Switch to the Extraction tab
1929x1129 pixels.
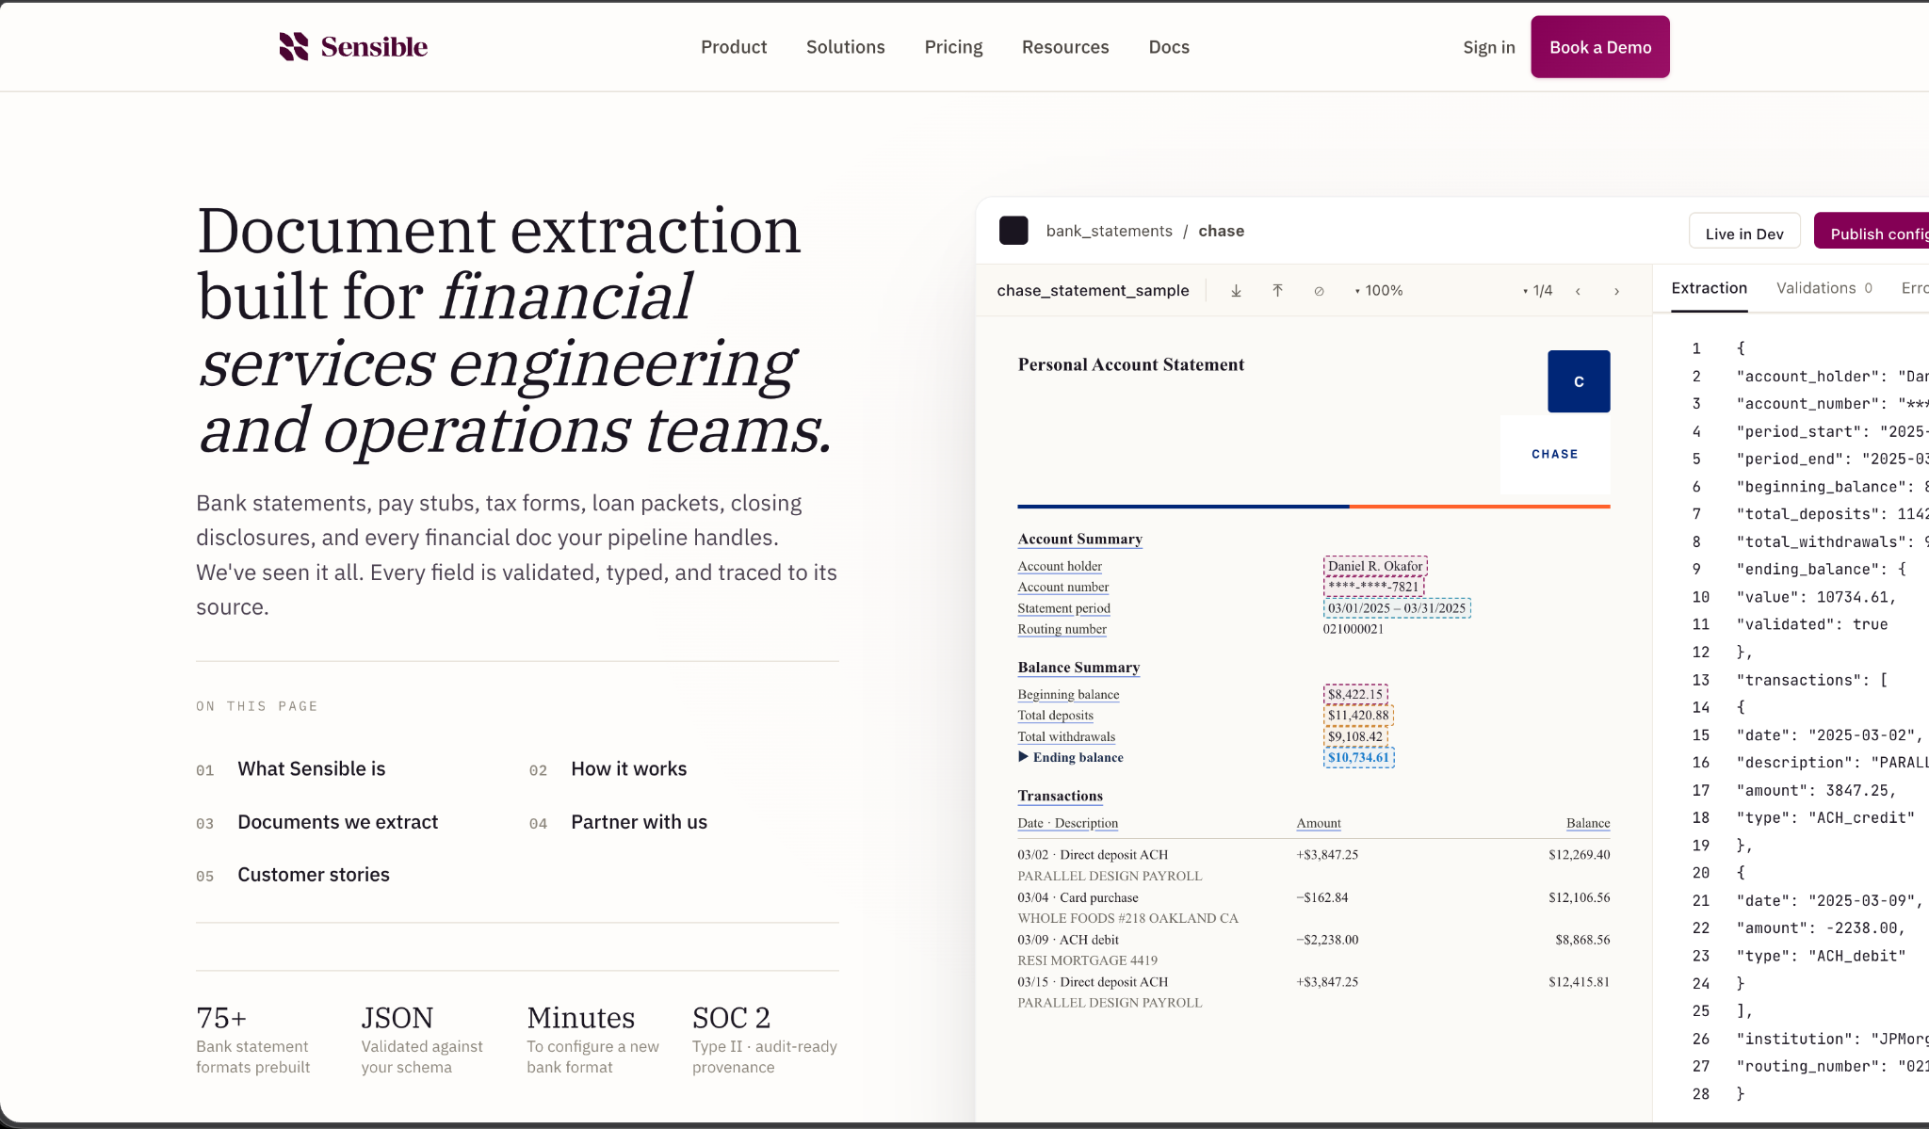tap(1710, 288)
